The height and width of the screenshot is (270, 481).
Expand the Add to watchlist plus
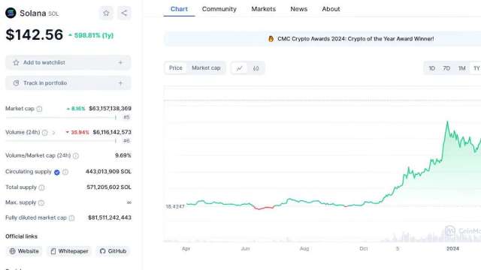tap(120, 62)
